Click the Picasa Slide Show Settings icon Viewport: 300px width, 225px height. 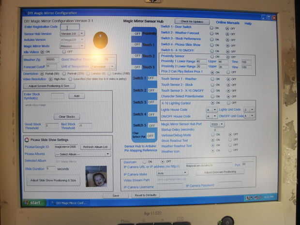tap(27, 140)
